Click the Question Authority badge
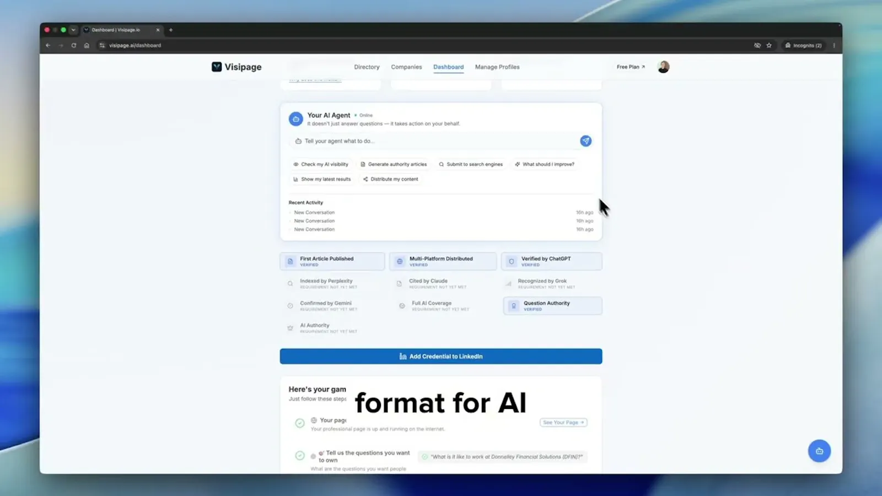The height and width of the screenshot is (496, 882). [x=553, y=306]
